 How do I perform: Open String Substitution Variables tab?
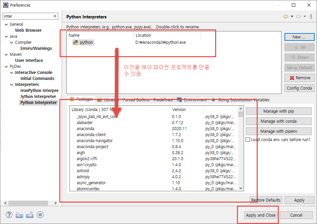click(240, 100)
